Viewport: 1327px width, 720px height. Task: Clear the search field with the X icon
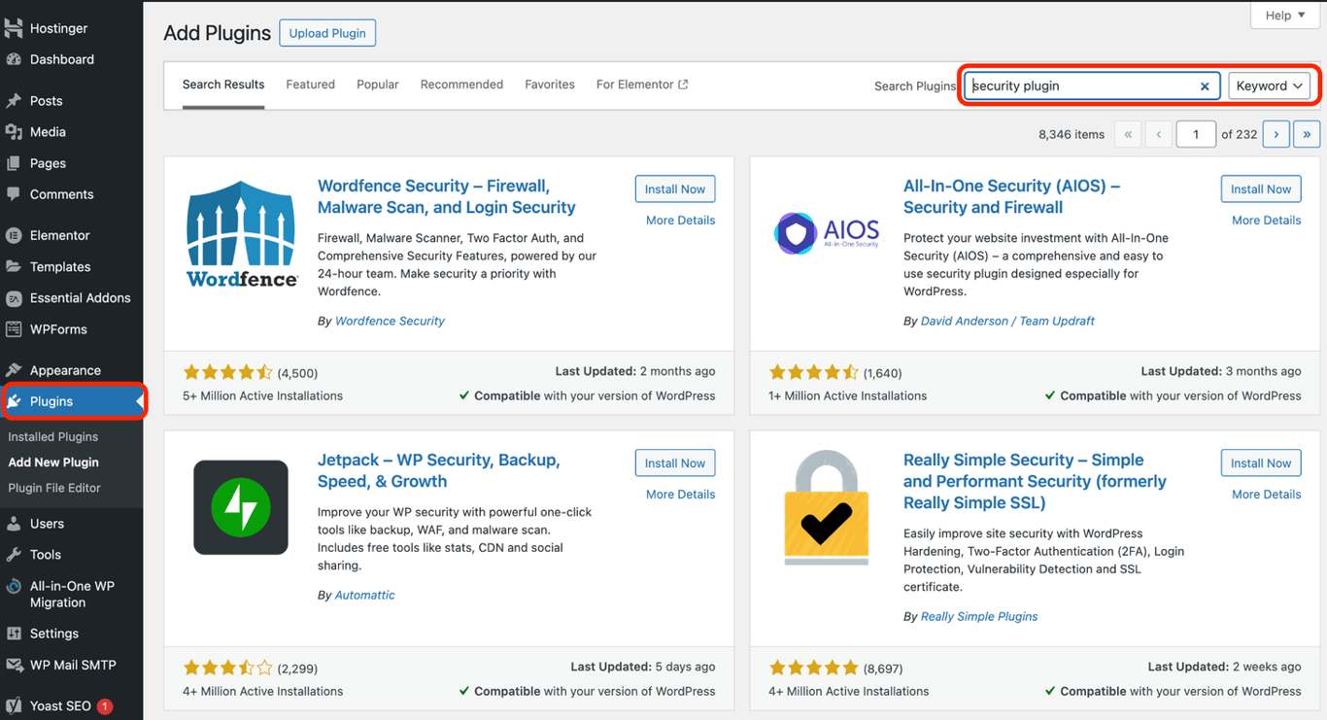click(1204, 86)
